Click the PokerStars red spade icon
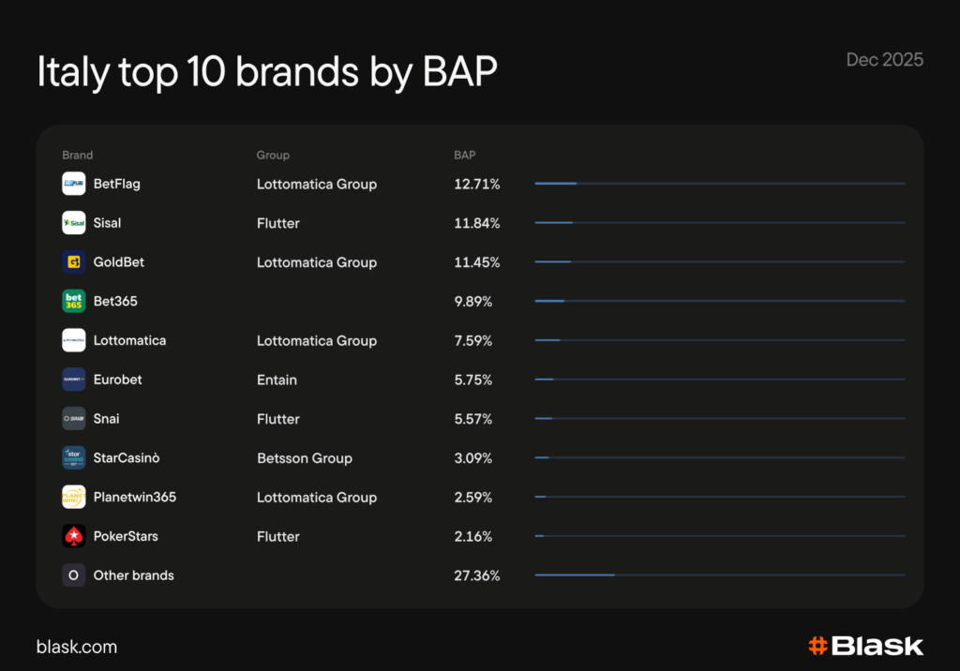The height and width of the screenshot is (671, 960). click(74, 536)
